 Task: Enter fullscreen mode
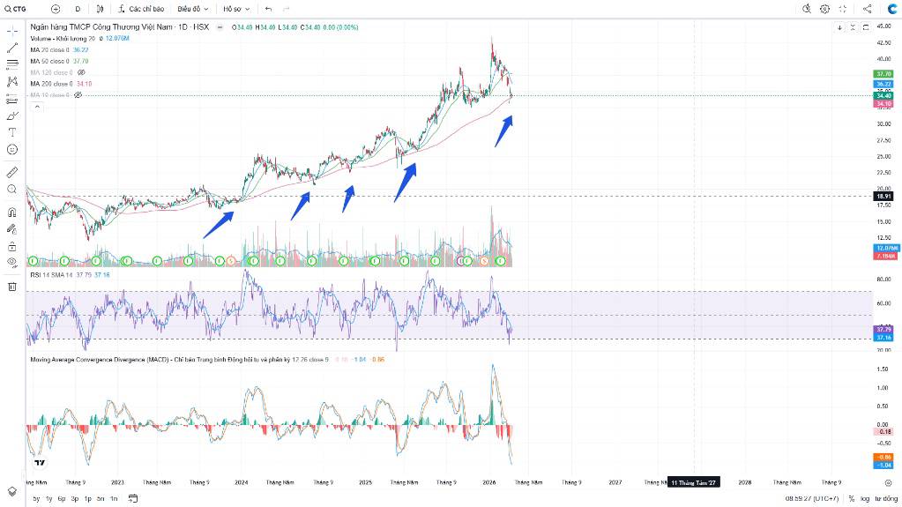click(x=843, y=9)
